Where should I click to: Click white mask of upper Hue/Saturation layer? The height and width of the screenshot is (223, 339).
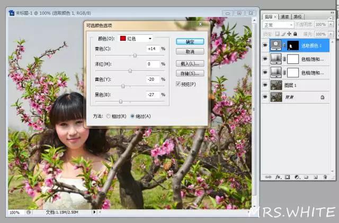pyautogui.click(x=293, y=59)
